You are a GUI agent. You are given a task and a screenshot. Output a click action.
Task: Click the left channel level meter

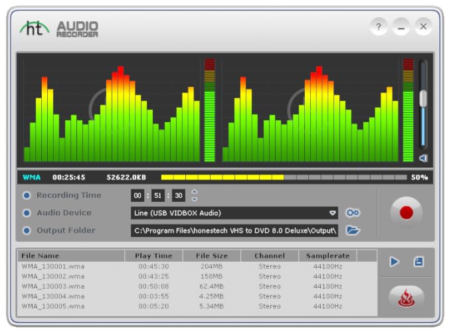coord(209,110)
